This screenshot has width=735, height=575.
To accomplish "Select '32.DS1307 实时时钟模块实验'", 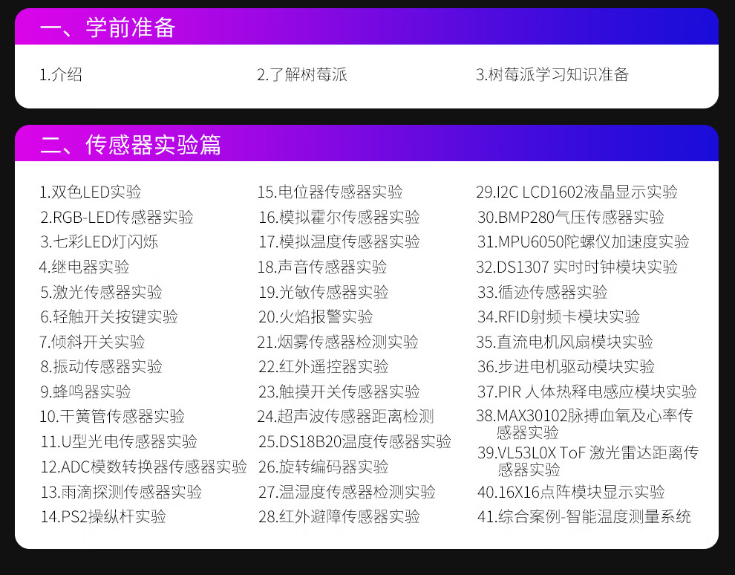I will point(577,267).
